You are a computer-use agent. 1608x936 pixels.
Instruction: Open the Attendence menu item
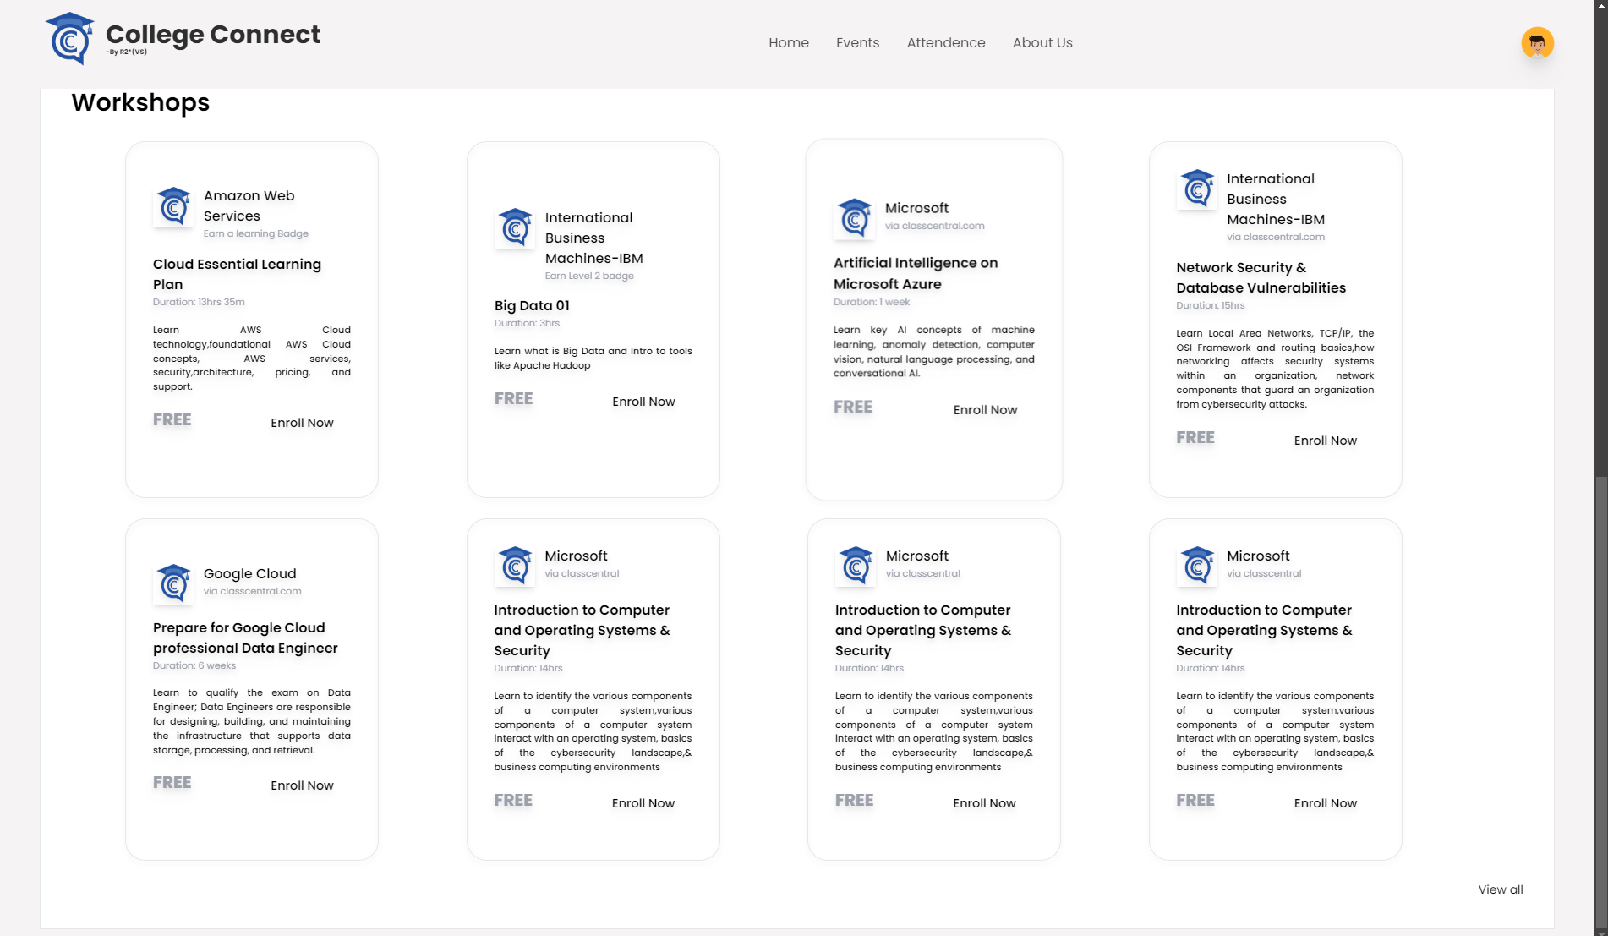tap(946, 42)
